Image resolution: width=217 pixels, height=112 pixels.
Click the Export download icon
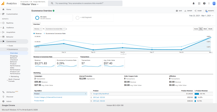(185, 11)
